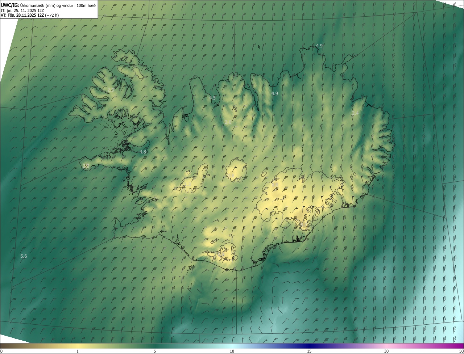Select the 0.3 label on the large glacier

click(x=275, y=185)
